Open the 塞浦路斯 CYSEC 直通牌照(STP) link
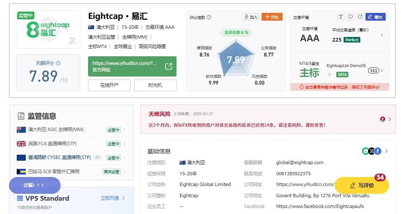402x214 pixels. (59, 157)
